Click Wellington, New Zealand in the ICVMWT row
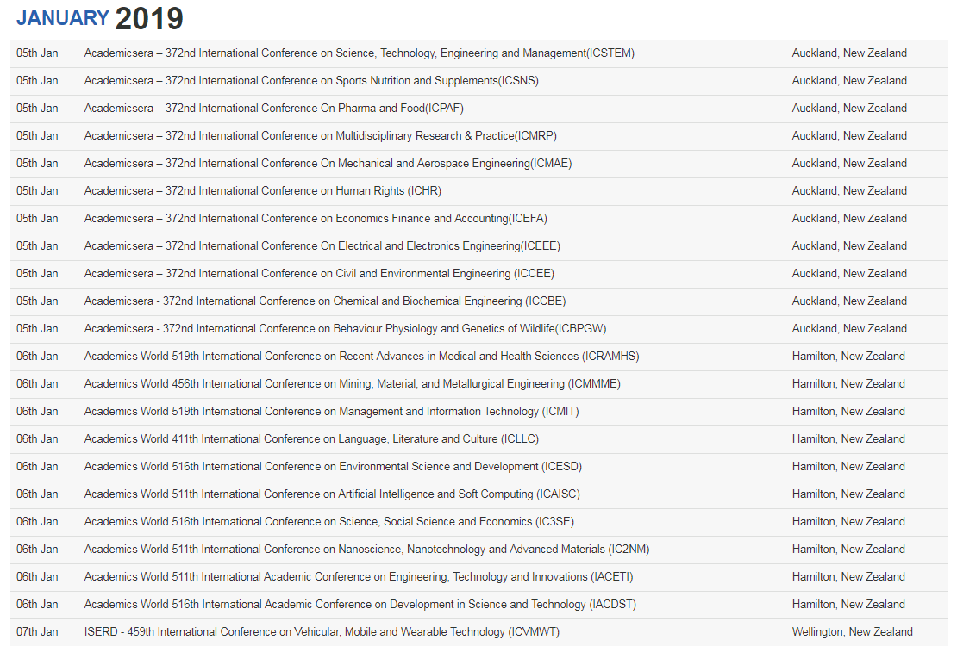The image size is (957, 646). click(853, 632)
